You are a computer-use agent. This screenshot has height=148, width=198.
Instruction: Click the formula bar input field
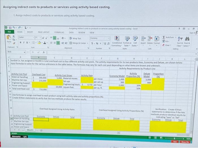tap(121, 53)
